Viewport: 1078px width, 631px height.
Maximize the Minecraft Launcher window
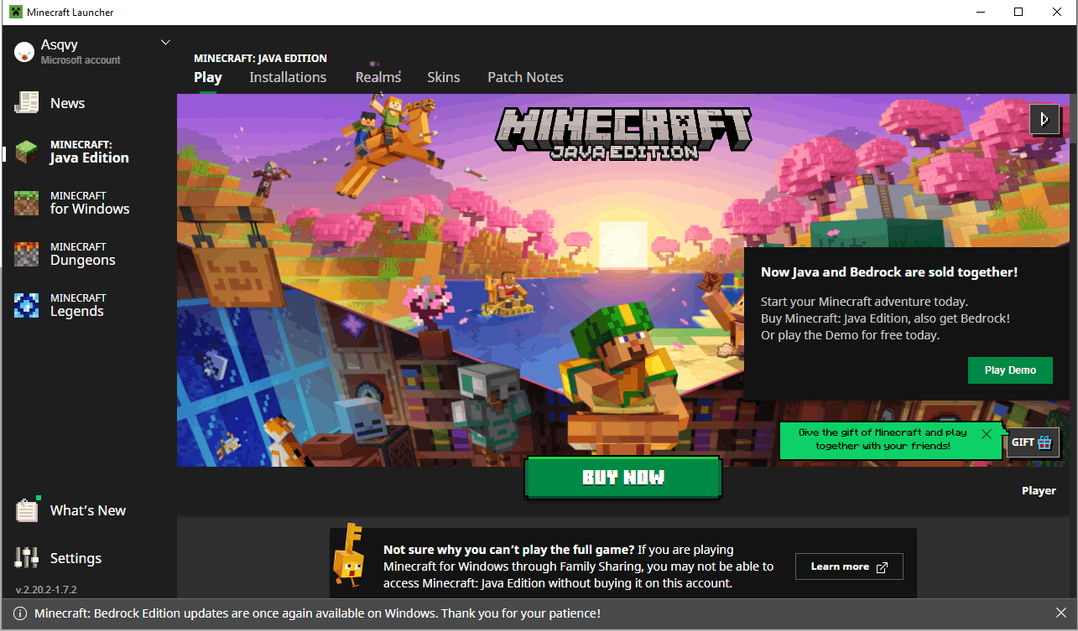pos(1018,12)
